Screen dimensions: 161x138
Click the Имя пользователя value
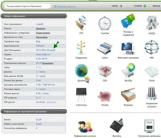click(x=39, y=24)
